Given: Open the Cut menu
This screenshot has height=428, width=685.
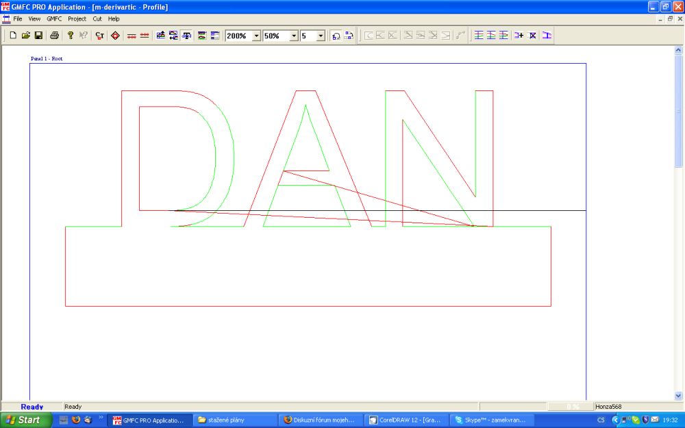Looking at the screenshot, I should coord(97,18).
